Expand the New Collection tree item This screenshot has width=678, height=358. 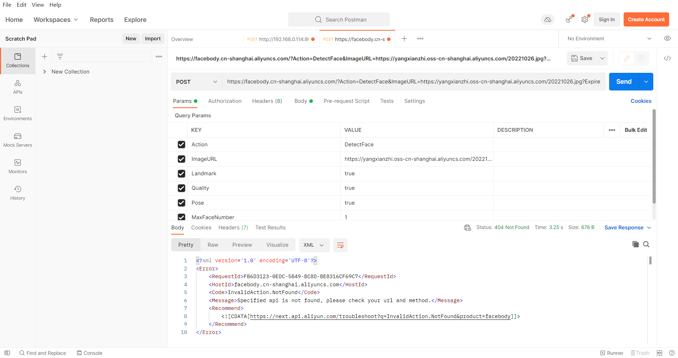coord(44,72)
